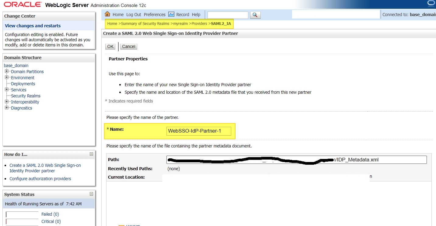Screen dimensions: 436x226
Task: Open Environment in the domain tree
Action: click(23, 78)
